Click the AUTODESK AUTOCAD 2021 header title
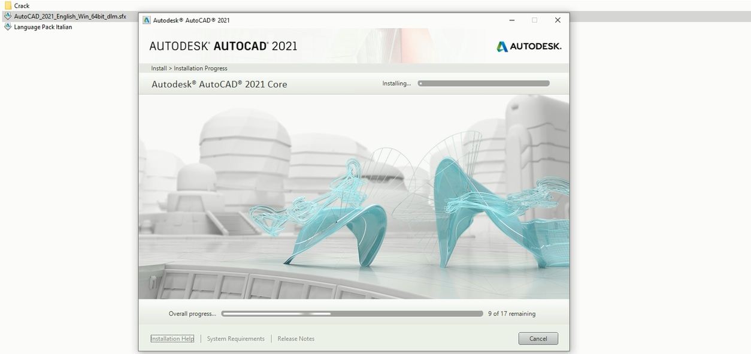This screenshot has width=751, height=354. point(223,46)
